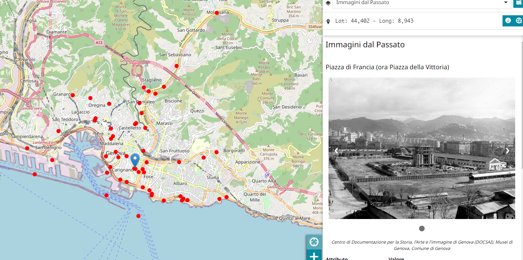This screenshot has height=260, width=523.
Task: Zoom in with the plus button
Action: tap(314, 256)
